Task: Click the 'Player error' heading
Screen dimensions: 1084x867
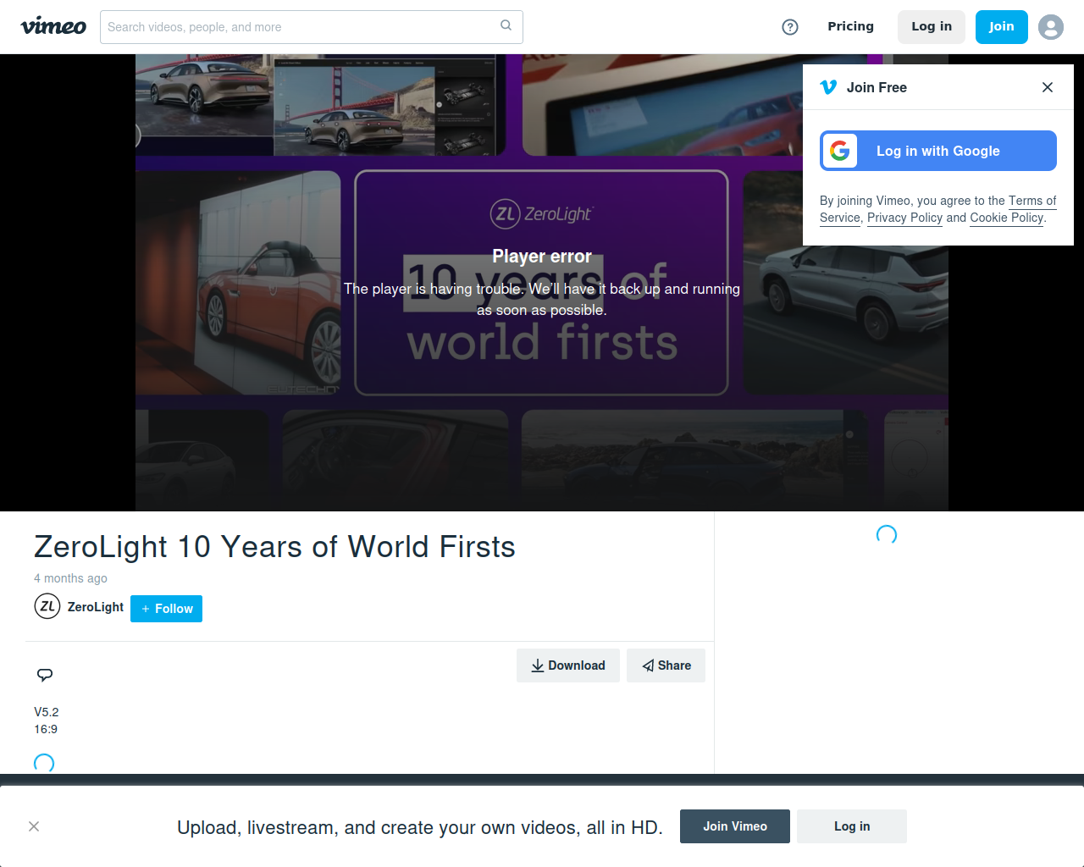Action: (x=542, y=256)
